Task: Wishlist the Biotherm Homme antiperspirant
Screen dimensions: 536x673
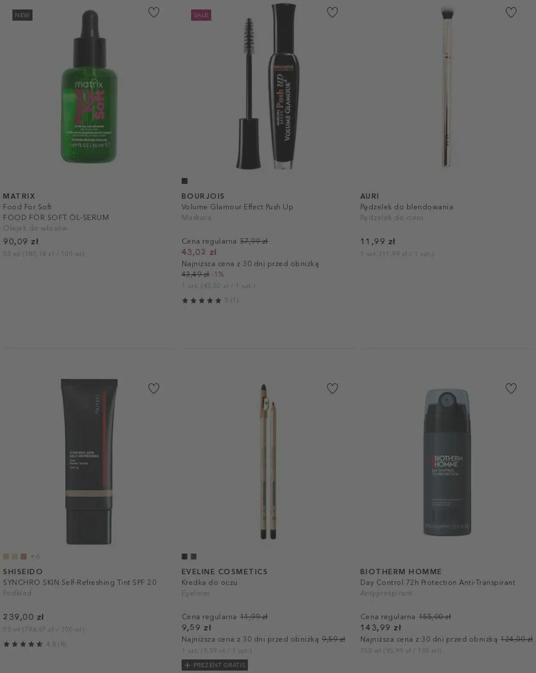Action: pos(511,388)
